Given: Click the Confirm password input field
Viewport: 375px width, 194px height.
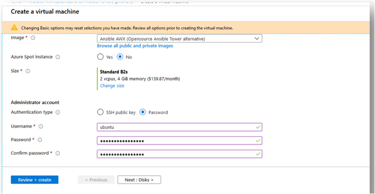Looking at the screenshot, I should [x=180, y=154].
